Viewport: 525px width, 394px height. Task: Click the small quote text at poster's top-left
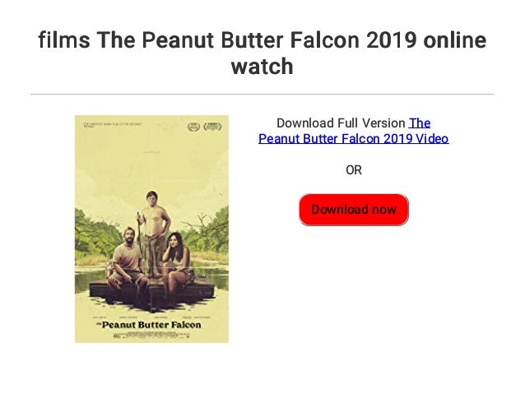coord(113,125)
